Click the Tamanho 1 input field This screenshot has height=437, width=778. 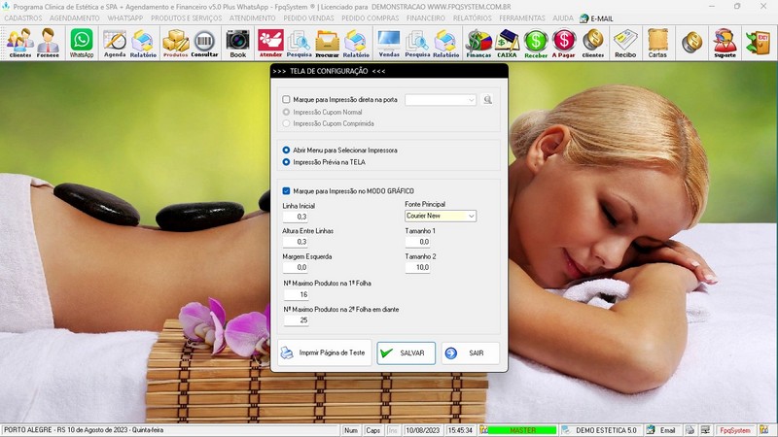[x=418, y=242]
